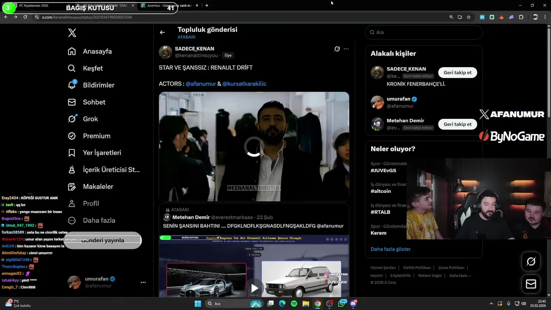The image size is (551, 310).
Task: Open SADECE_KENAN profile avatar on post
Action: [x=165, y=52]
